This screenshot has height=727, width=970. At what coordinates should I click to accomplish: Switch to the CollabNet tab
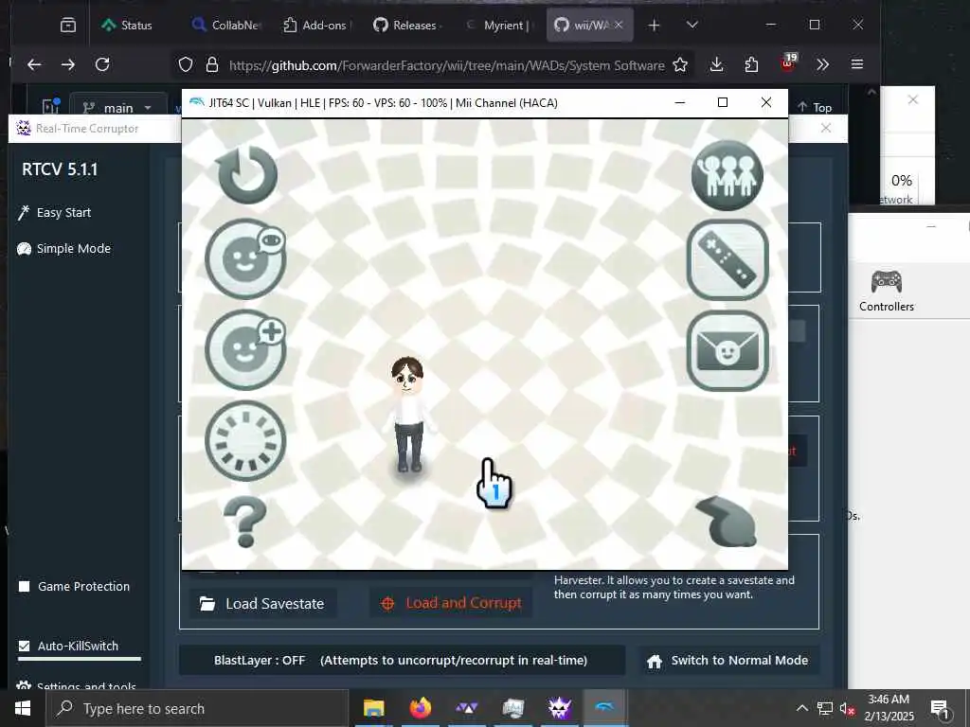pos(226,26)
